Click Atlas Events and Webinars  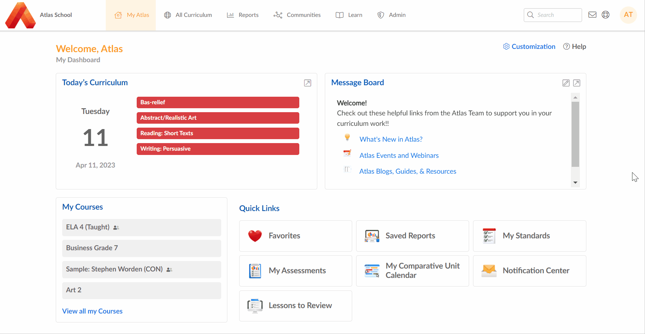[x=399, y=155]
